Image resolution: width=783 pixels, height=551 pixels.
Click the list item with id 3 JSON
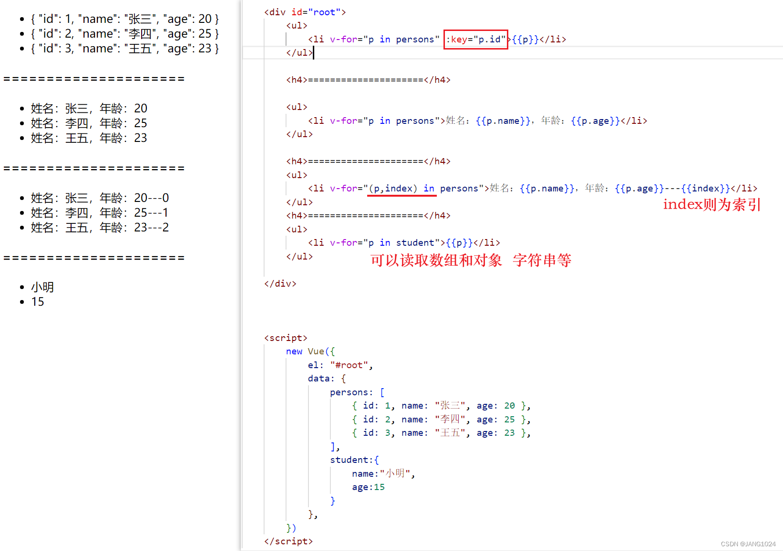tap(124, 49)
